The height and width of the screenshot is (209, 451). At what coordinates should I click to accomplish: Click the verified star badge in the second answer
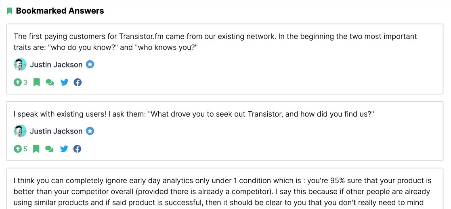[x=90, y=131]
